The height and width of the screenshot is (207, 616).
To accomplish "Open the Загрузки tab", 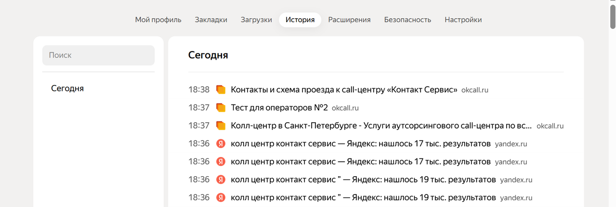I will (x=256, y=20).
